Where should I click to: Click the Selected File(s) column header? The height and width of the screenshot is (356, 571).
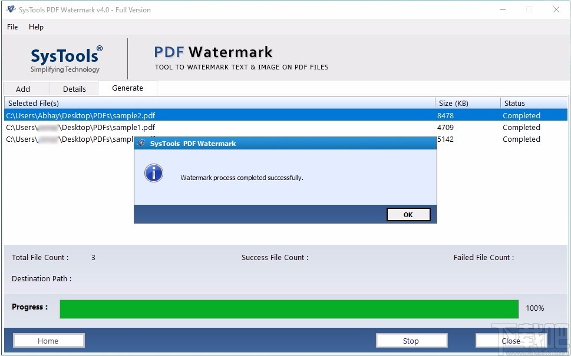coord(34,102)
